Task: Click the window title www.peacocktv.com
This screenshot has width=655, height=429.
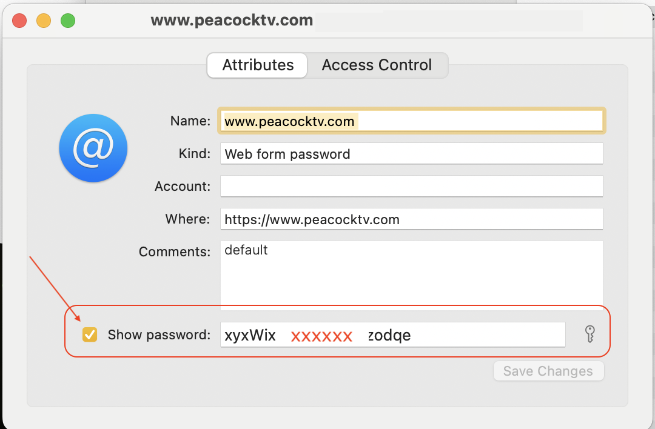Action: tap(232, 20)
